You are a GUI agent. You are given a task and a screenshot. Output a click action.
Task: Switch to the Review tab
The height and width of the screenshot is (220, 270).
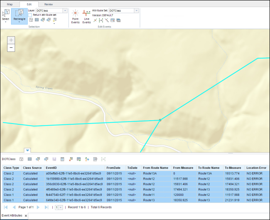(48, 4)
